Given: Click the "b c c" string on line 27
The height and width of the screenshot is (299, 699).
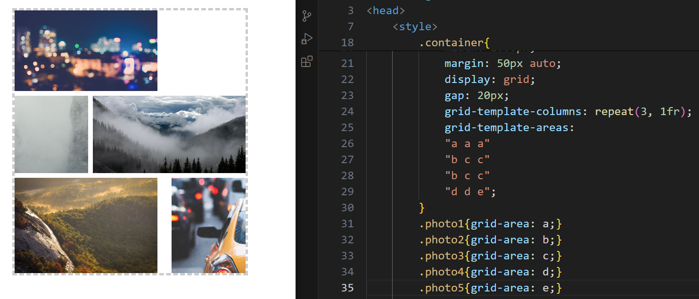Looking at the screenshot, I should [467, 159].
